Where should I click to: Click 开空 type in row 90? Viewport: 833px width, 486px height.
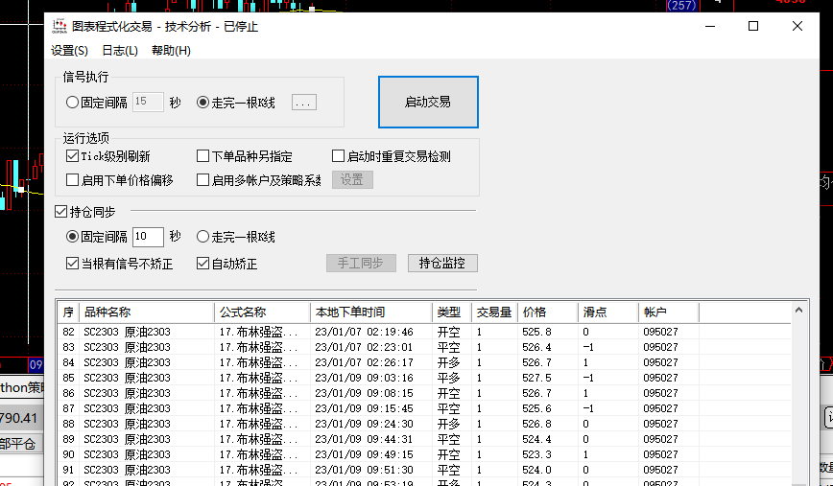pyautogui.click(x=448, y=454)
